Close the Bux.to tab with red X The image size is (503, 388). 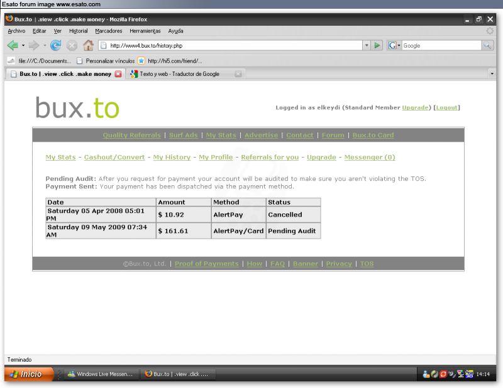(118, 73)
